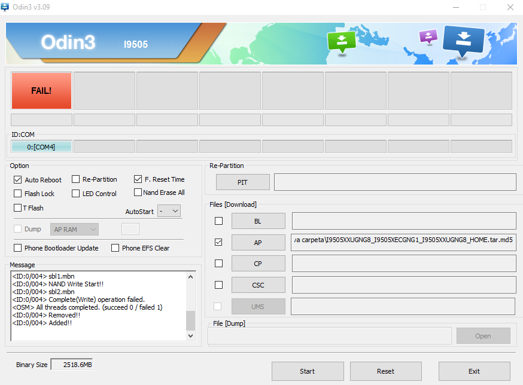The image size is (523, 385).
Task: Check the BL file checkbox
Action: coord(219,221)
